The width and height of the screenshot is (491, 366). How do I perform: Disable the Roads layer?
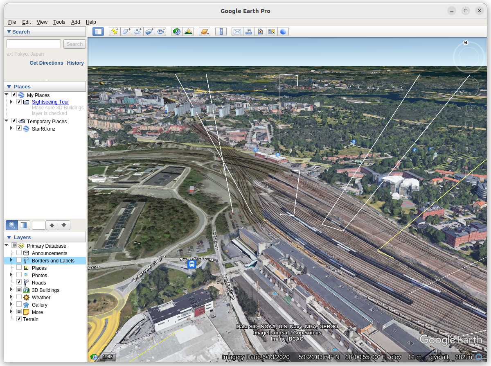click(19, 282)
